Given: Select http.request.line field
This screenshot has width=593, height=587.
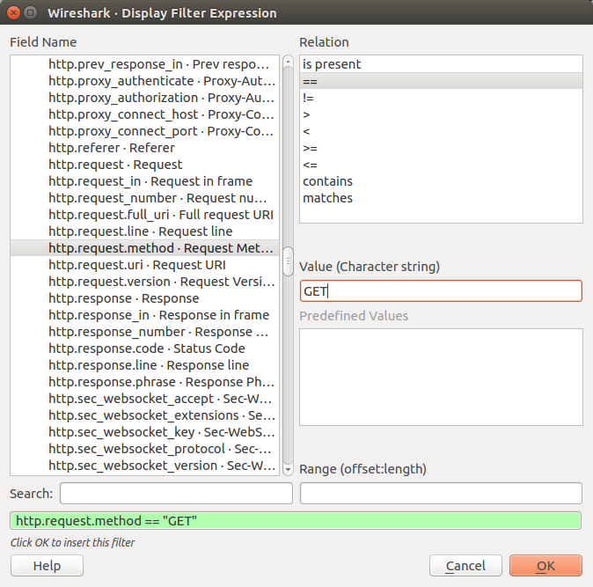Looking at the screenshot, I should [x=145, y=231].
